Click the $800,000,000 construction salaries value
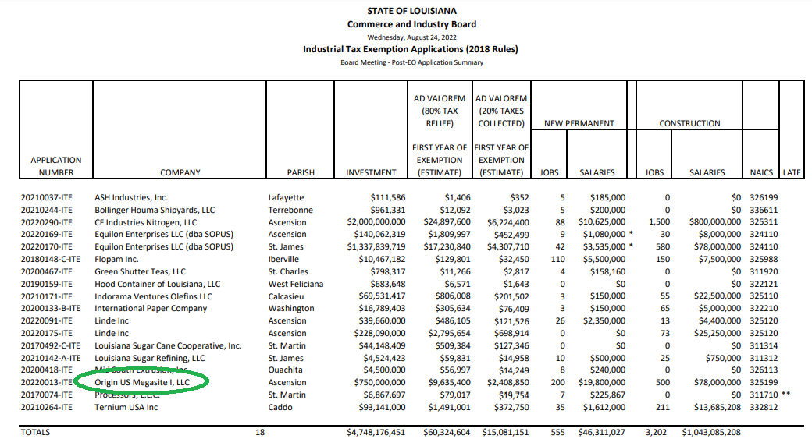The height and width of the screenshot is (446, 812). pos(714,222)
